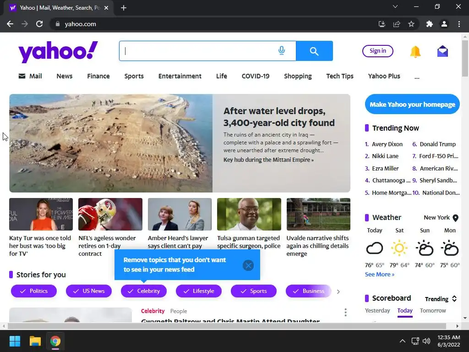The image size is (469, 352).
Task: Click the horizontal scrollbar right arrow
Action: point(458,326)
